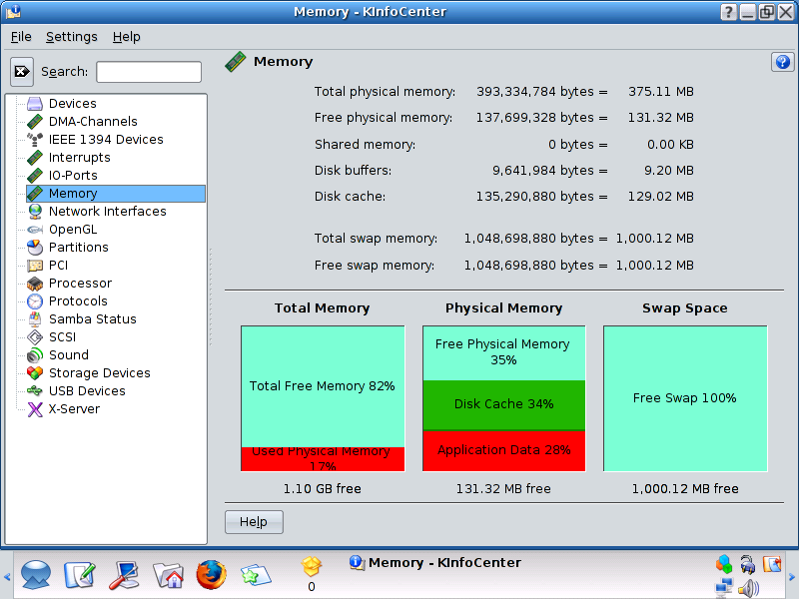Click the network monitor tray icon
The height and width of the screenshot is (599, 799).
click(x=723, y=588)
